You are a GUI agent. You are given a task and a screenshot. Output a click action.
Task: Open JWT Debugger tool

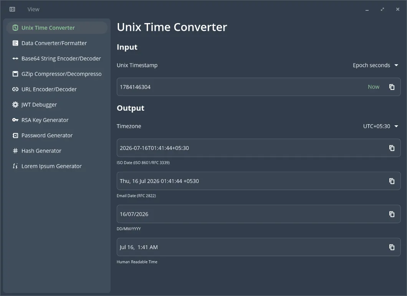pyautogui.click(x=57, y=105)
